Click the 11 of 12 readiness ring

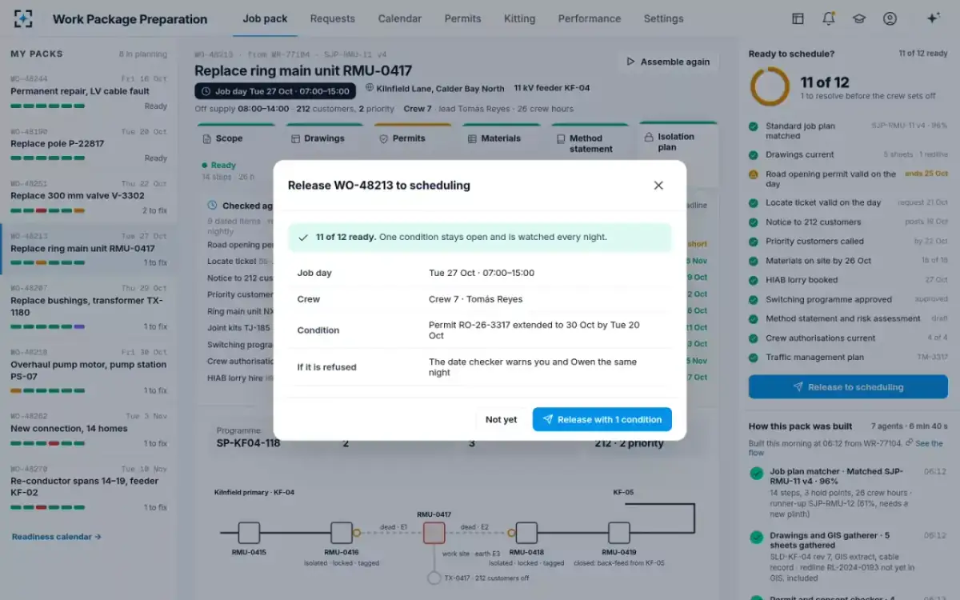pyautogui.click(x=770, y=87)
